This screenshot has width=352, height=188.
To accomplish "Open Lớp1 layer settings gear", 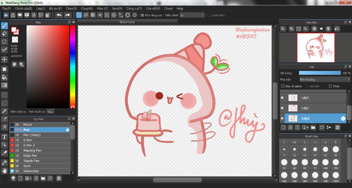I will (343, 118).
